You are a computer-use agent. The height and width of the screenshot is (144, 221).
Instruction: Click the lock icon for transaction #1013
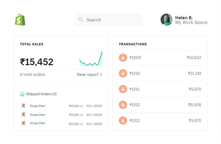123,121
